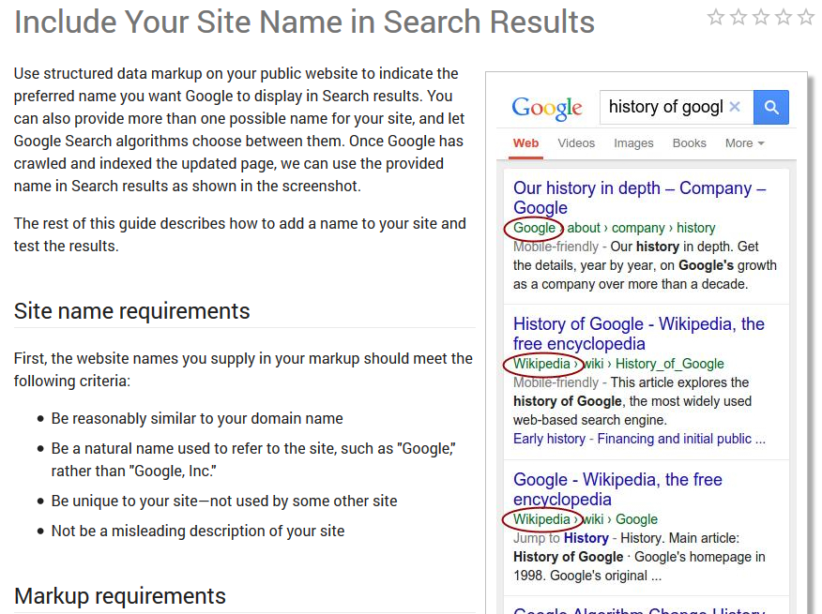Expand the More dropdown
The image size is (822, 614).
(744, 143)
